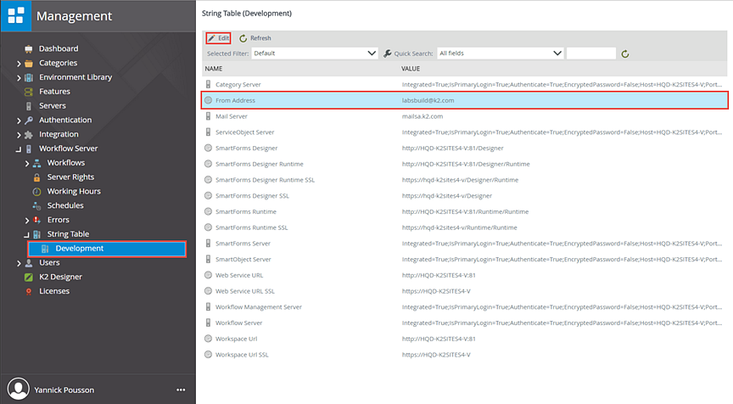Image resolution: width=733 pixels, height=404 pixels.
Task: Select the Web Service URL SSL row
Action: click(465, 291)
